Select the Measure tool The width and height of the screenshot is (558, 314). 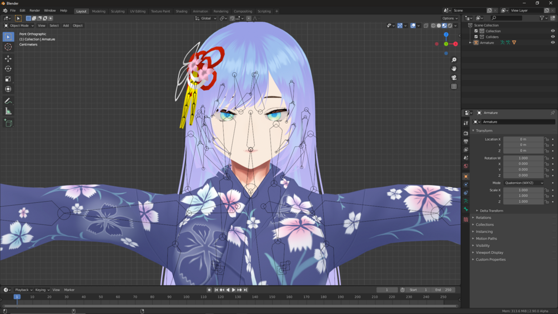(8, 112)
